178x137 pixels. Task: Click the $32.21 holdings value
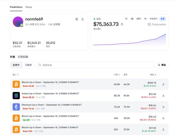(17, 43)
